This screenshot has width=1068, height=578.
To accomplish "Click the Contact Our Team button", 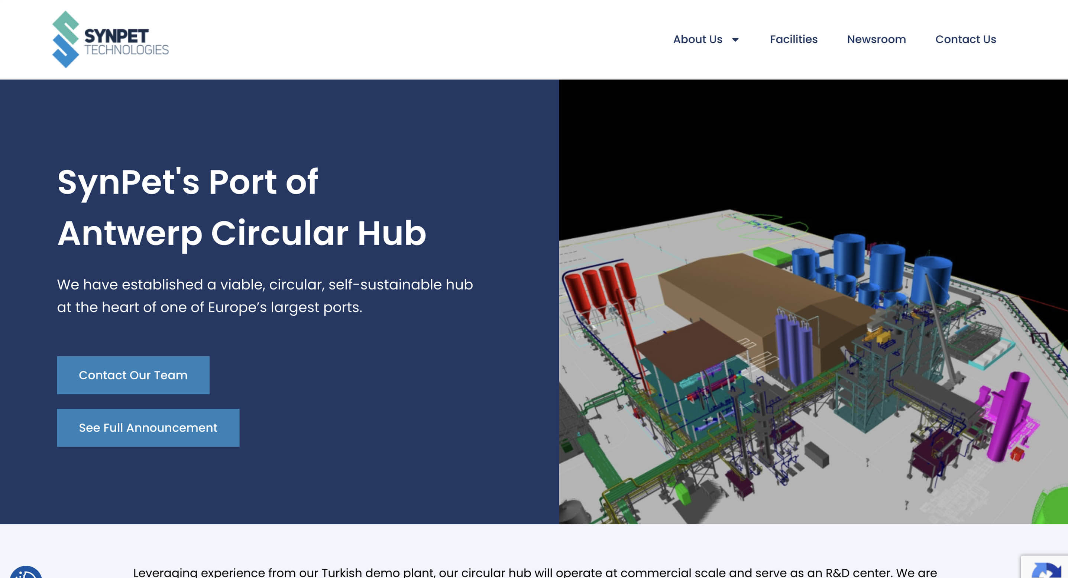I will pyautogui.click(x=133, y=375).
